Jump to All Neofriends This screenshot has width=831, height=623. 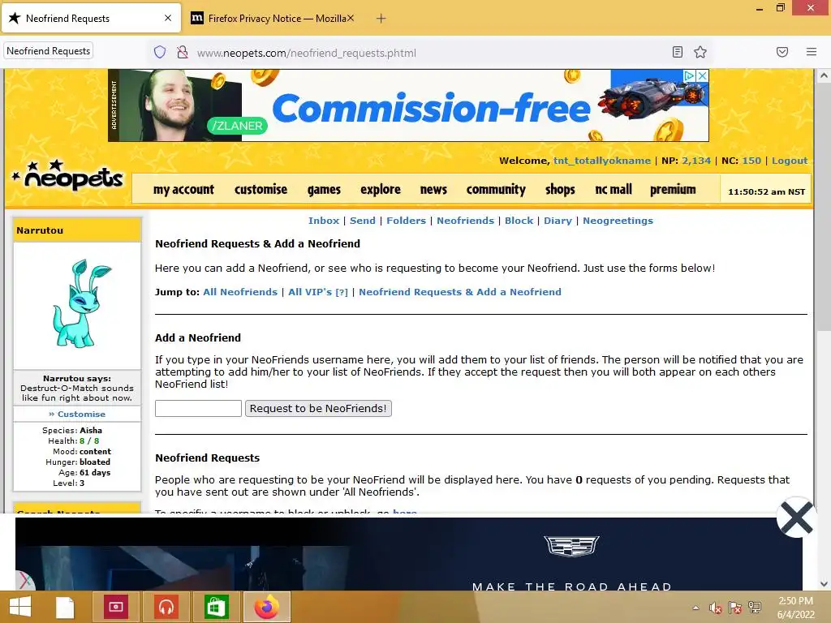point(240,292)
